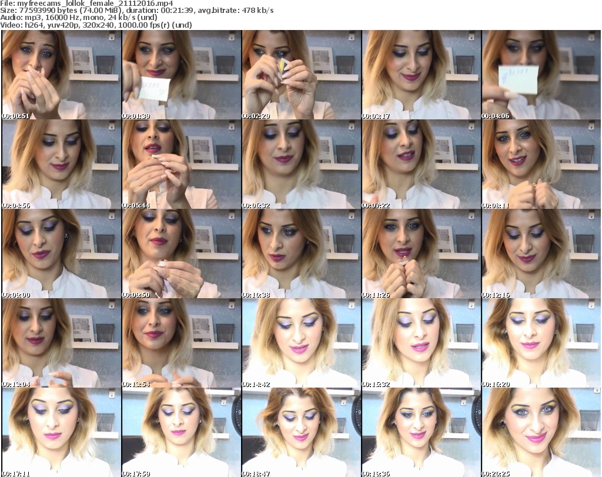
Task: Select the "Video: h264, yuv420p" line
Action: pos(96,25)
